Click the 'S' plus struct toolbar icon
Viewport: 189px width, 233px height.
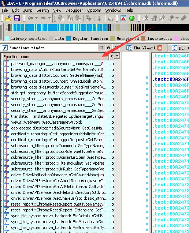pos(170,18)
